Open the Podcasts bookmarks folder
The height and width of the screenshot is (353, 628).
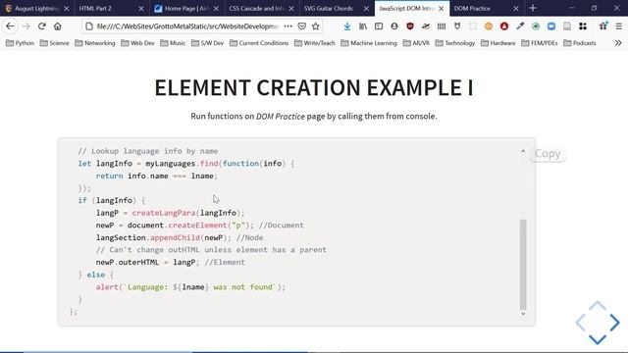point(580,43)
